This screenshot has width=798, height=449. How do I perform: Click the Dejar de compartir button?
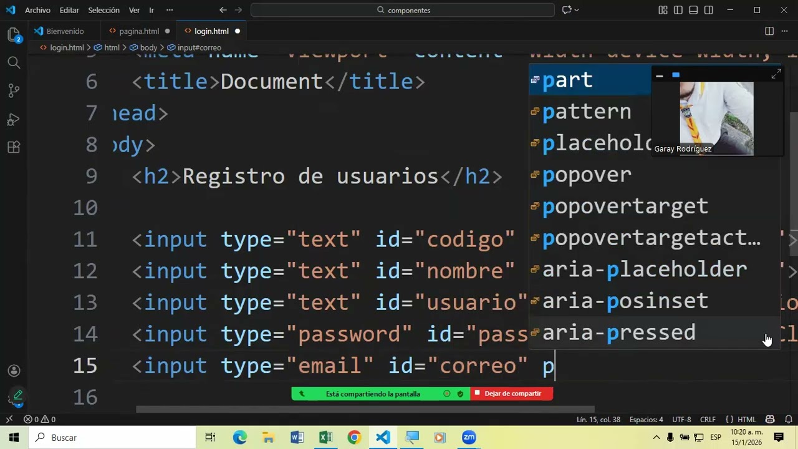pyautogui.click(x=512, y=393)
